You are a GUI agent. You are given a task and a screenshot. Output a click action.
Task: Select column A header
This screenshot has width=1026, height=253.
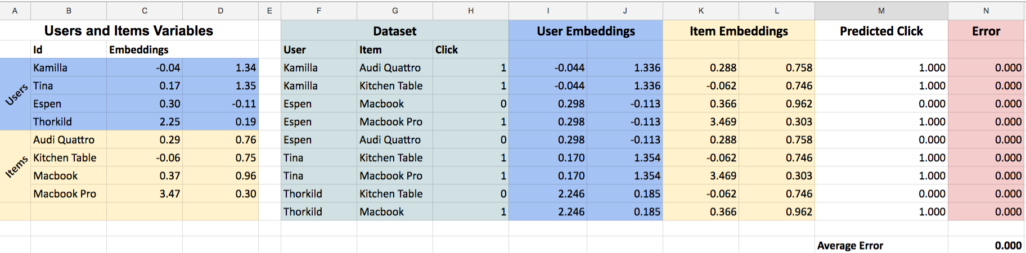15,10
